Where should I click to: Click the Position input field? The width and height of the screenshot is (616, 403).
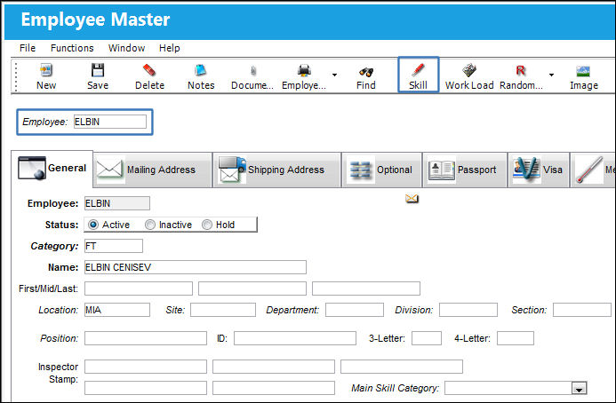146,338
